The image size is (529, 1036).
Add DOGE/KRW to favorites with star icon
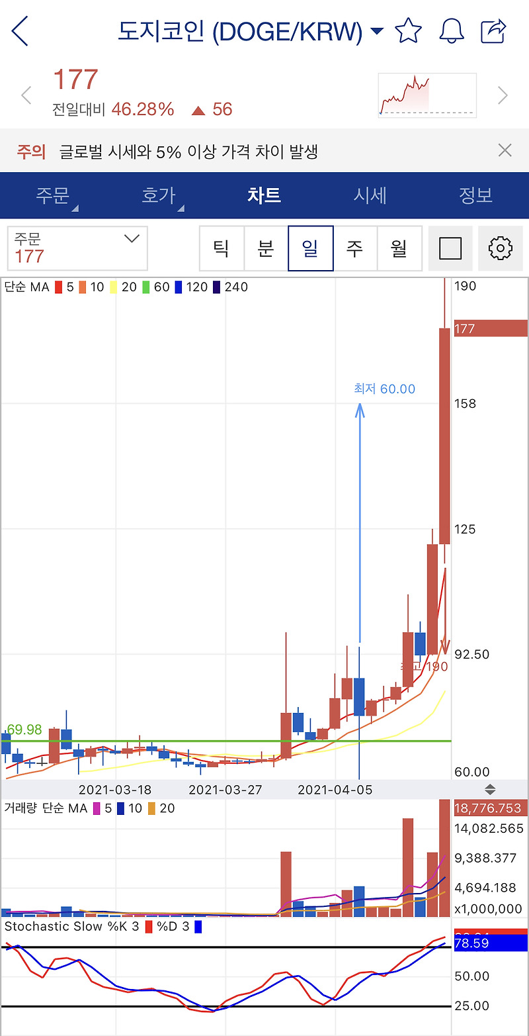point(408,30)
